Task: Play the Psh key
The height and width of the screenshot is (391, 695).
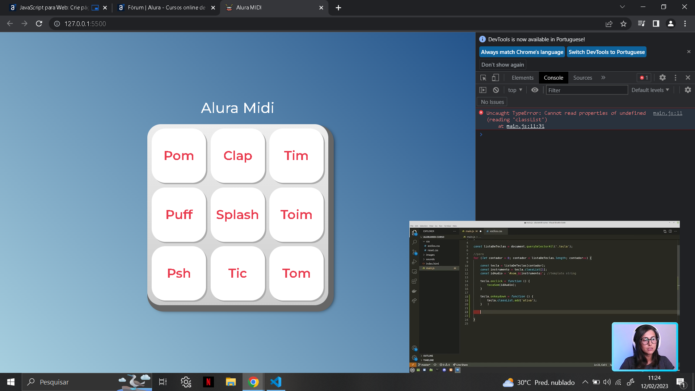Action: click(179, 273)
